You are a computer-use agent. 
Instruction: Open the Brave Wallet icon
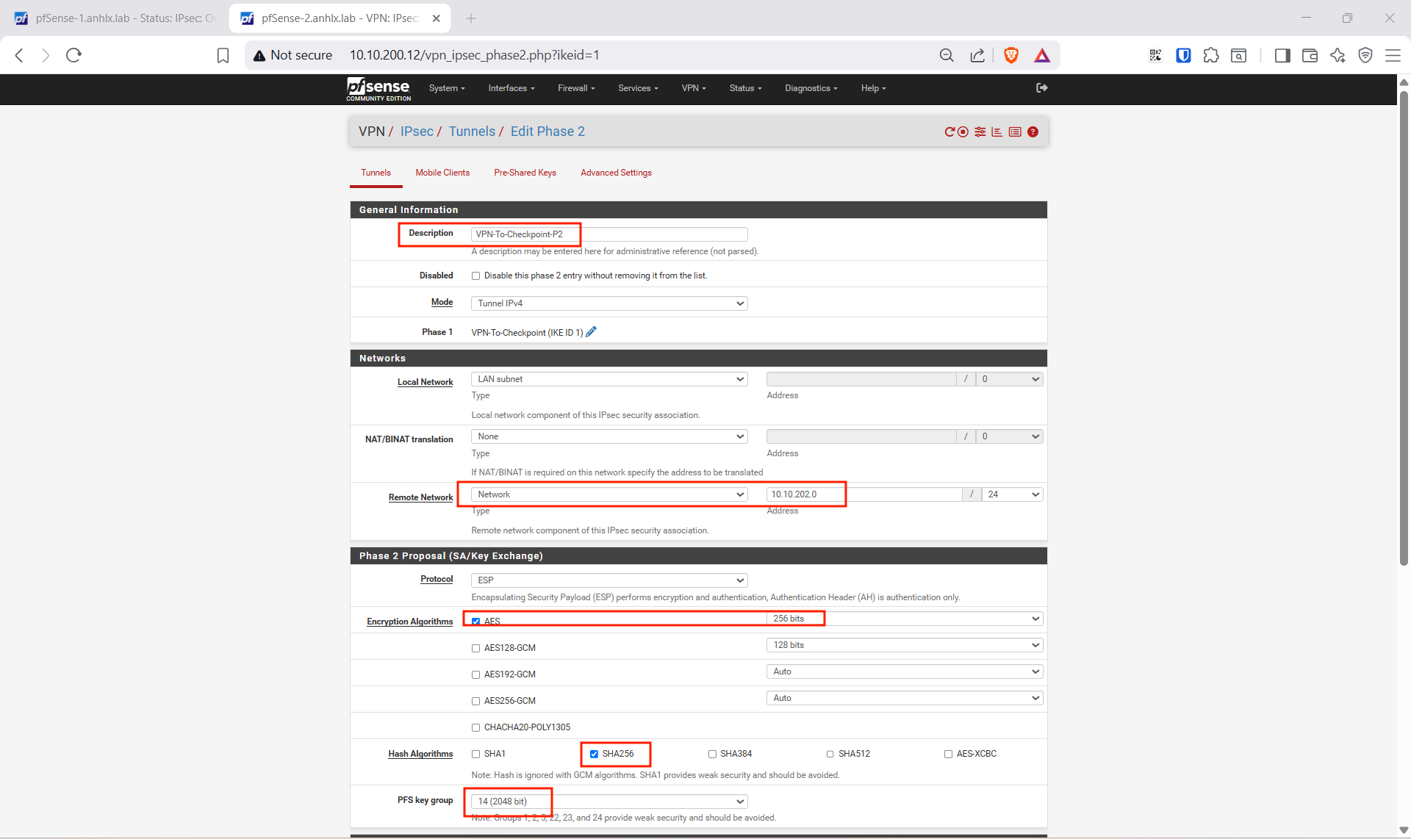tap(1310, 55)
